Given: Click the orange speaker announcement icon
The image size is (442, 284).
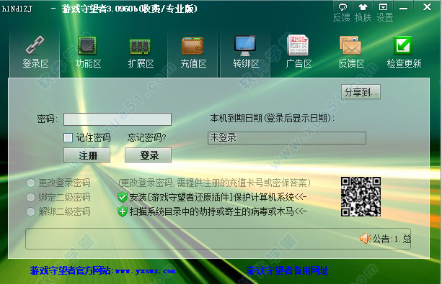Looking at the screenshot, I should click(x=365, y=239).
